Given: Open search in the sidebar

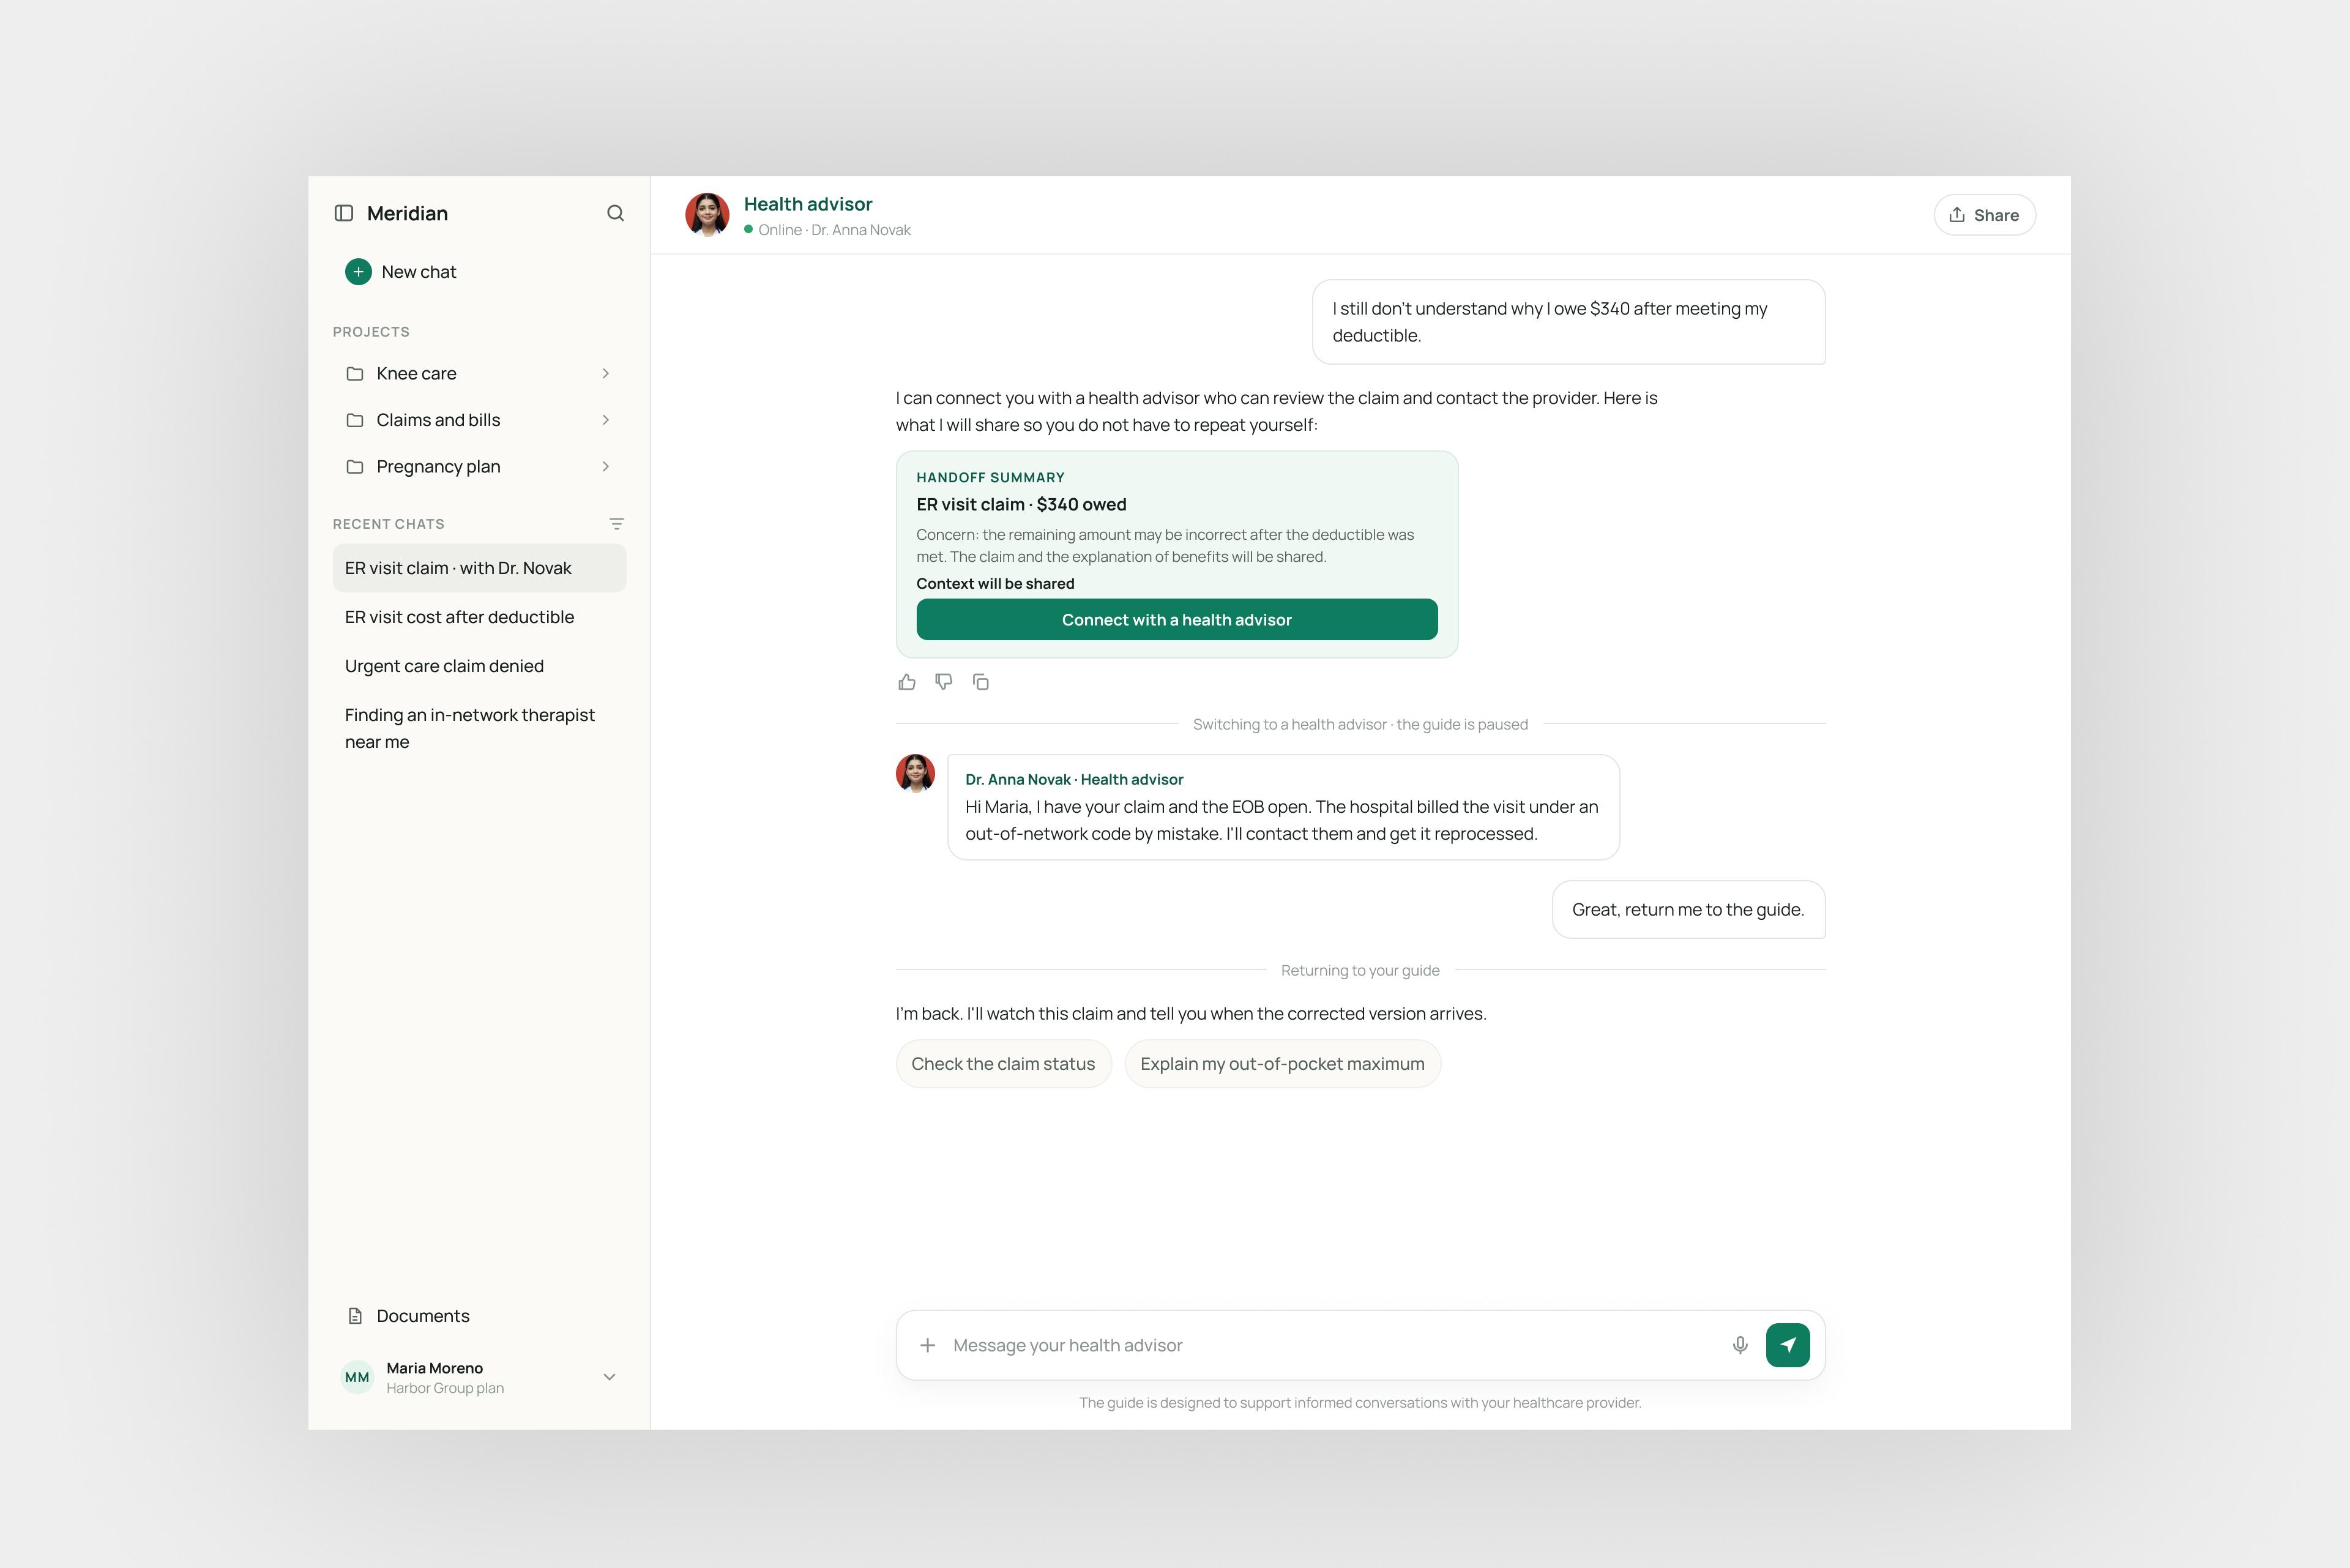Looking at the screenshot, I should [615, 213].
